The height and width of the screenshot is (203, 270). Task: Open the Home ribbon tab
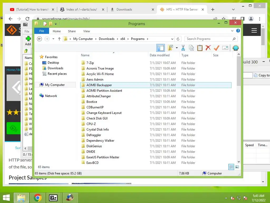click(57, 31)
